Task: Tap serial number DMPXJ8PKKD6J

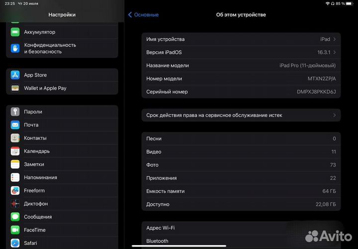Action: 316,92
